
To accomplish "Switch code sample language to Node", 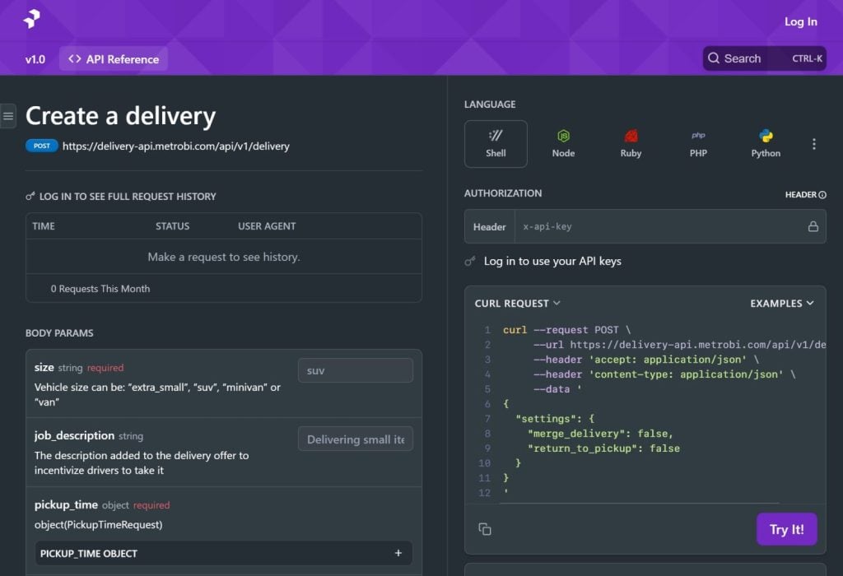I will 563,143.
